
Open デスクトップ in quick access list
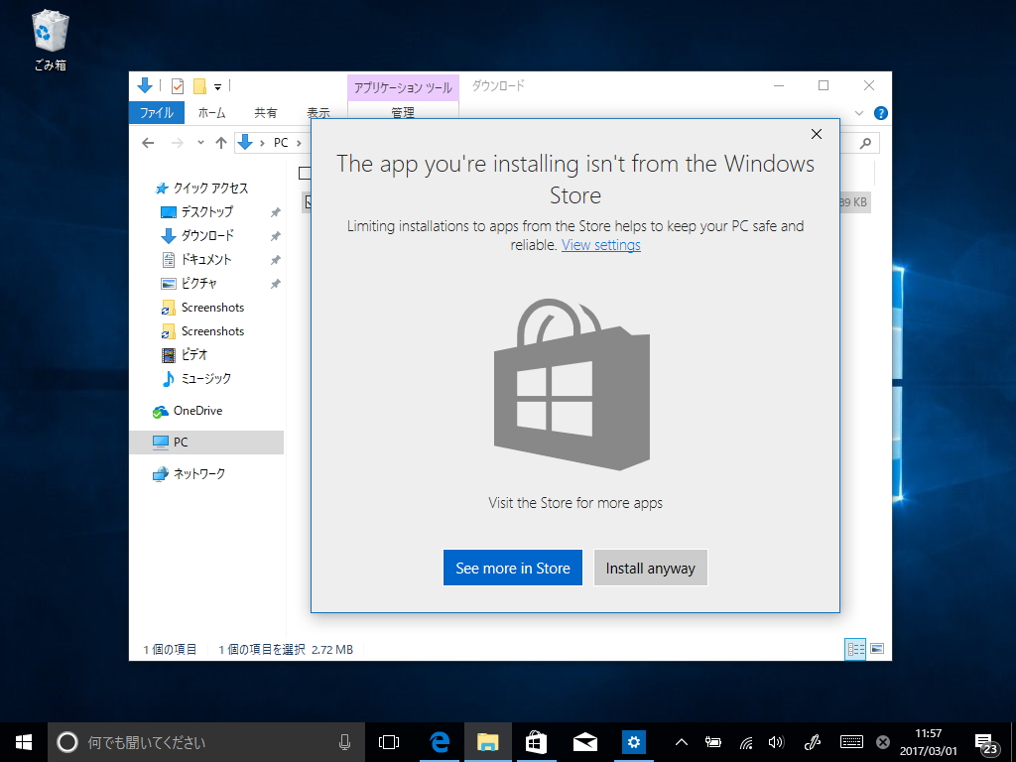pyautogui.click(x=206, y=212)
